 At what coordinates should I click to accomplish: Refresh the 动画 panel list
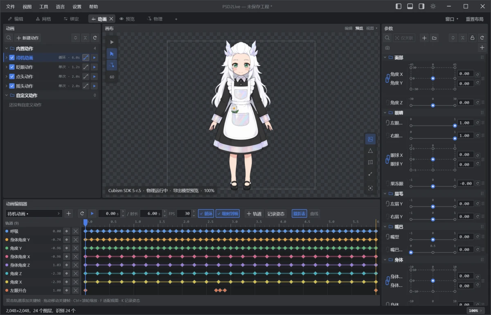point(95,38)
